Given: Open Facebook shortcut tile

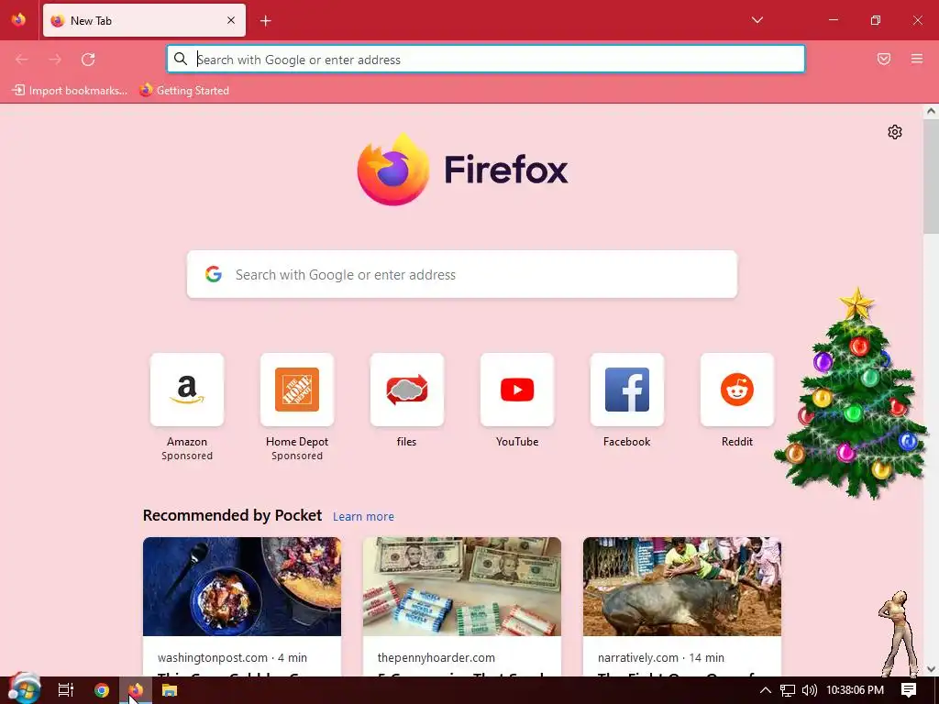Looking at the screenshot, I should [627, 390].
